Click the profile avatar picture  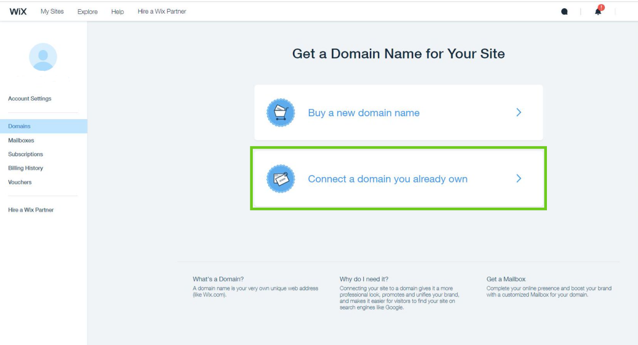tap(43, 57)
